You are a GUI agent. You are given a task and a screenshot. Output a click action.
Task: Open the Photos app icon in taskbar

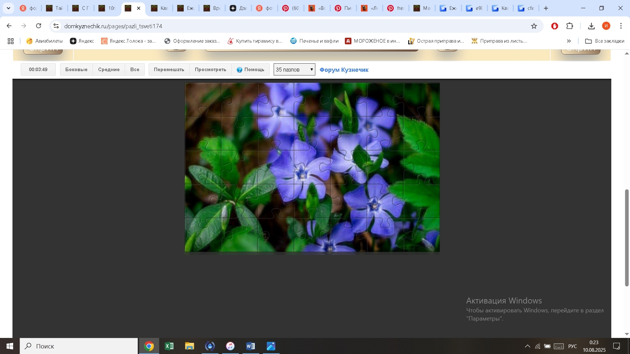271,346
